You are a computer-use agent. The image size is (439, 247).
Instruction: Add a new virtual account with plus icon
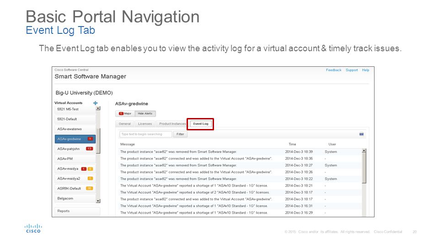(x=96, y=103)
